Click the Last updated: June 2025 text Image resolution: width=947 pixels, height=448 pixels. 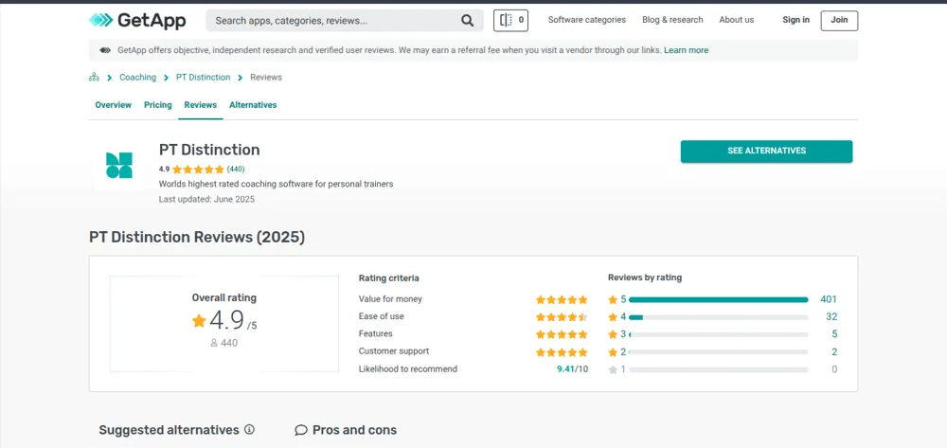[206, 199]
